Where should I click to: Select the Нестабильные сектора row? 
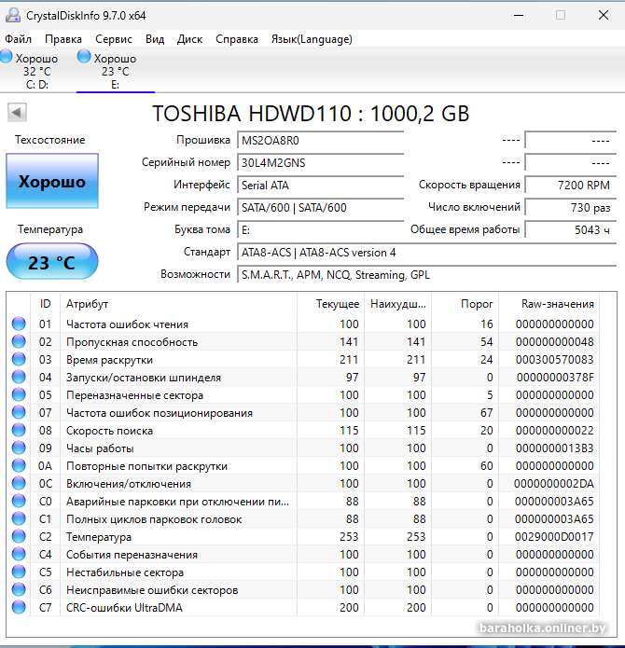pyautogui.click(x=303, y=572)
